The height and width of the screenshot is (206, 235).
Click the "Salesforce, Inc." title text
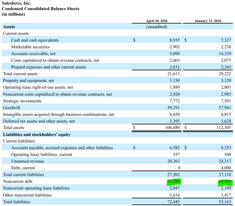click(16, 3)
